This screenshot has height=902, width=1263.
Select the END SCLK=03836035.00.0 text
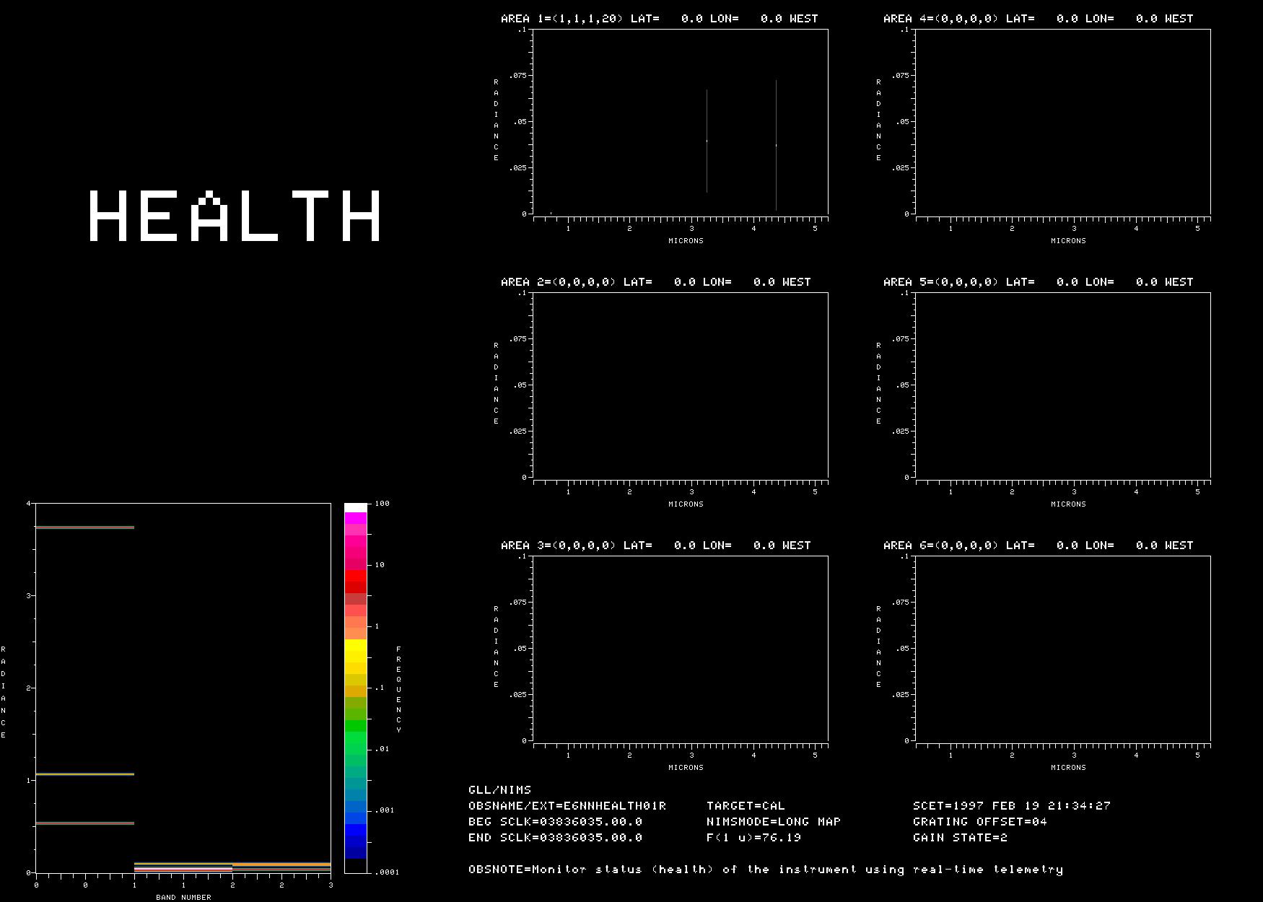(555, 838)
